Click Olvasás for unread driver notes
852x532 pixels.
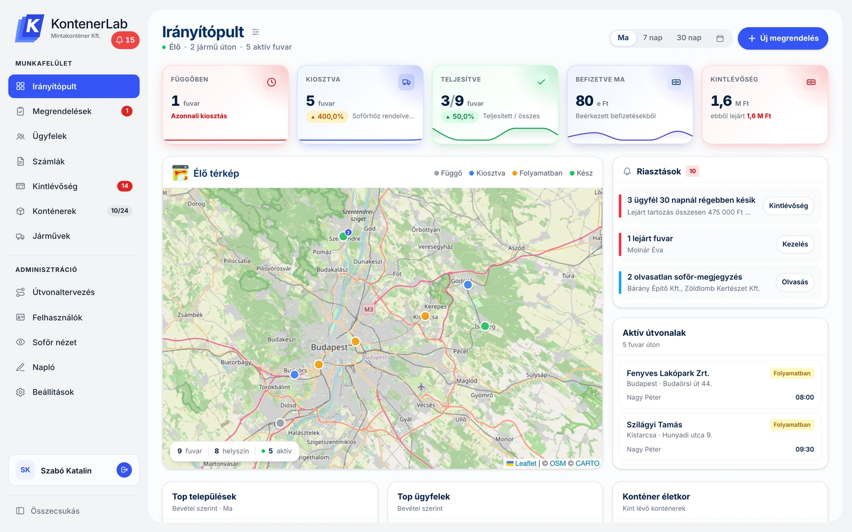(795, 282)
